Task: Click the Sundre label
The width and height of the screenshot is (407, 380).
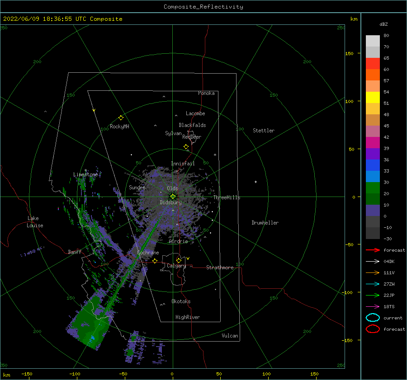Action: (137, 187)
